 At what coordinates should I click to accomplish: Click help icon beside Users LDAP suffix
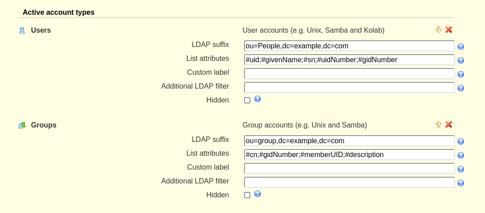click(x=460, y=47)
